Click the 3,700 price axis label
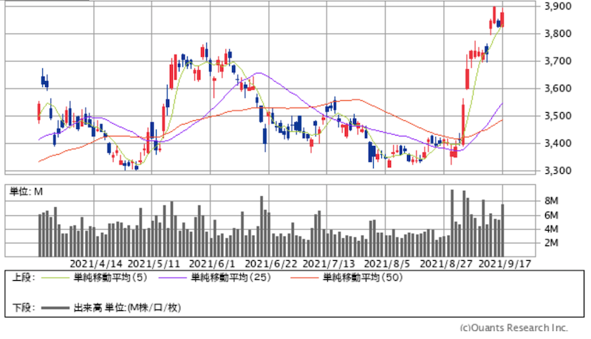This screenshot has width=591, height=339. pos(558,61)
